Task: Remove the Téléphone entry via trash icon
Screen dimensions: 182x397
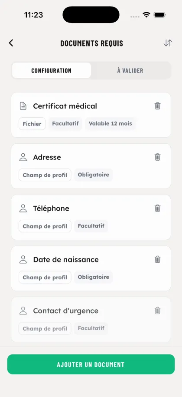Action: click(x=157, y=208)
